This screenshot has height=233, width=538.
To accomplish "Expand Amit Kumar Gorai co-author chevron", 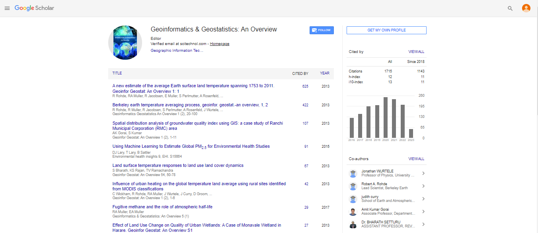I will coord(423,211).
